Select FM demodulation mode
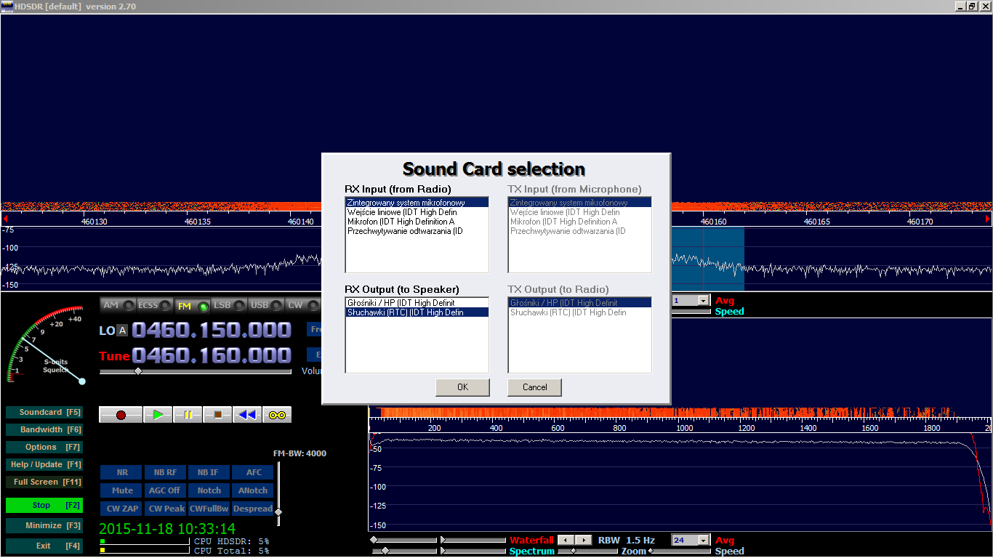This screenshot has width=993, height=558. [192, 305]
